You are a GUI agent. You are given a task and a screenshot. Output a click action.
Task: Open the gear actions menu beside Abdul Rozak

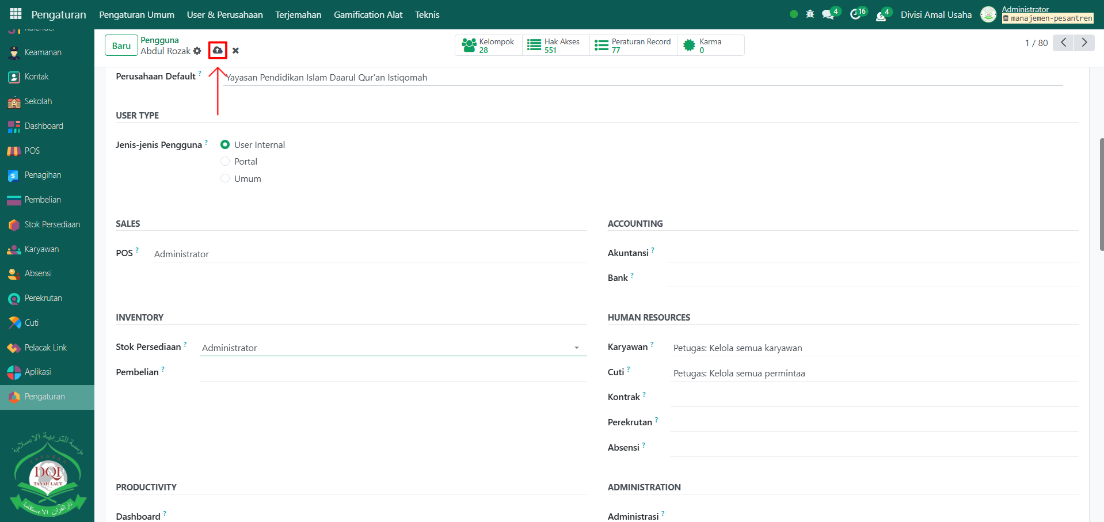pos(197,51)
